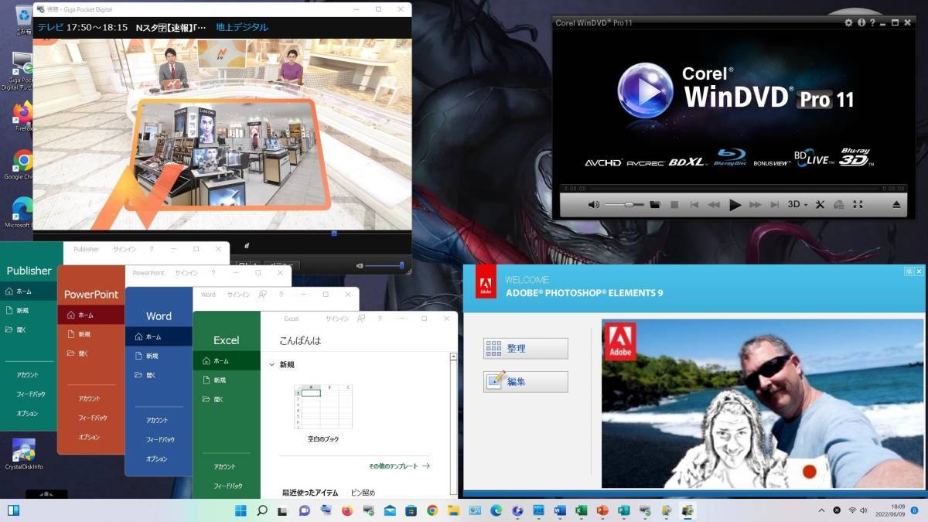This screenshot has height=522, width=928.
Task: Click サインイン in PowerPoint title bar
Action: tap(186, 273)
